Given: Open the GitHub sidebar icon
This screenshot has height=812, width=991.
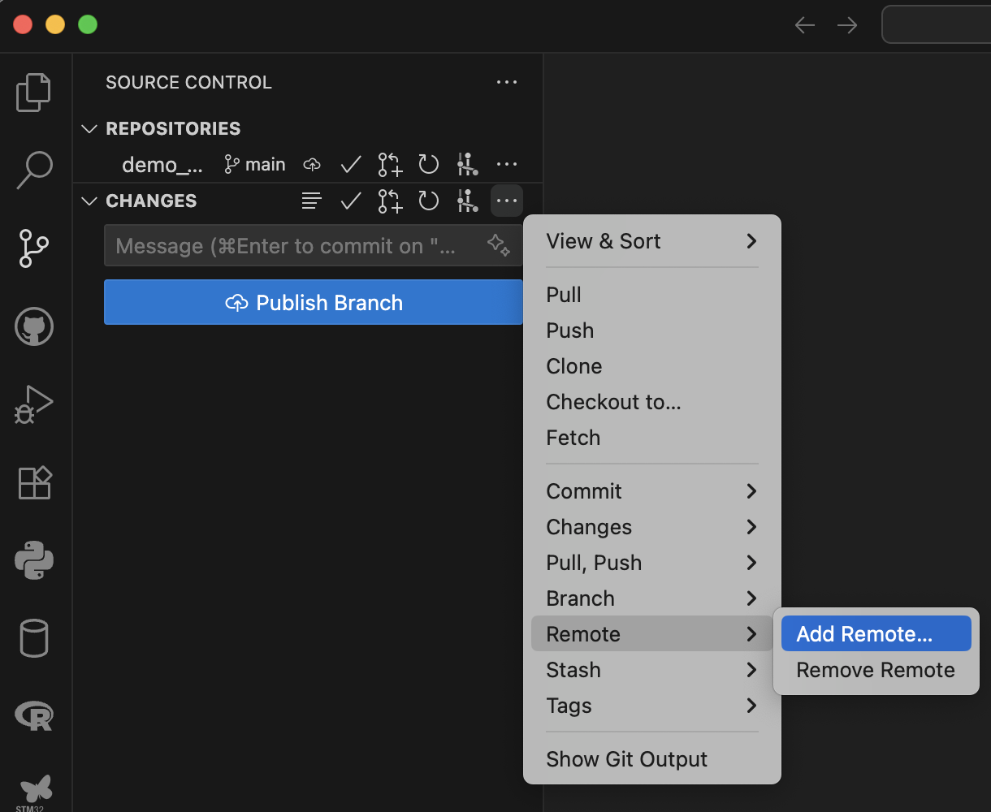Looking at the screenshot, I should point(33,326).
